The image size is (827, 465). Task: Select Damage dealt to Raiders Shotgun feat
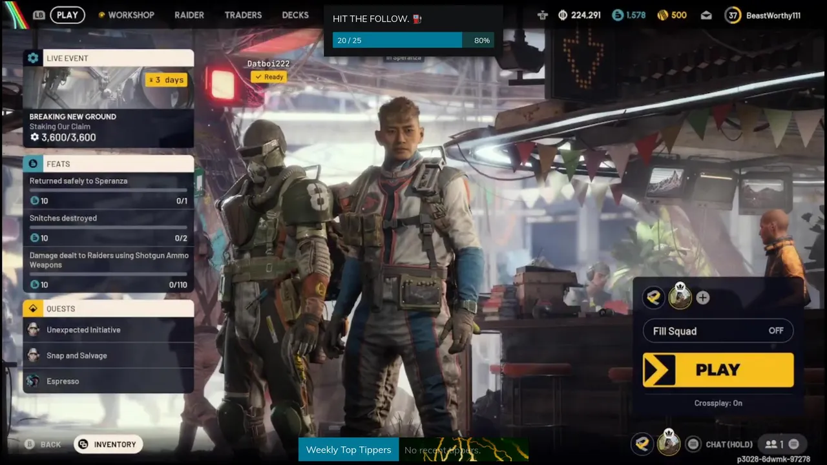click(109, 270)
